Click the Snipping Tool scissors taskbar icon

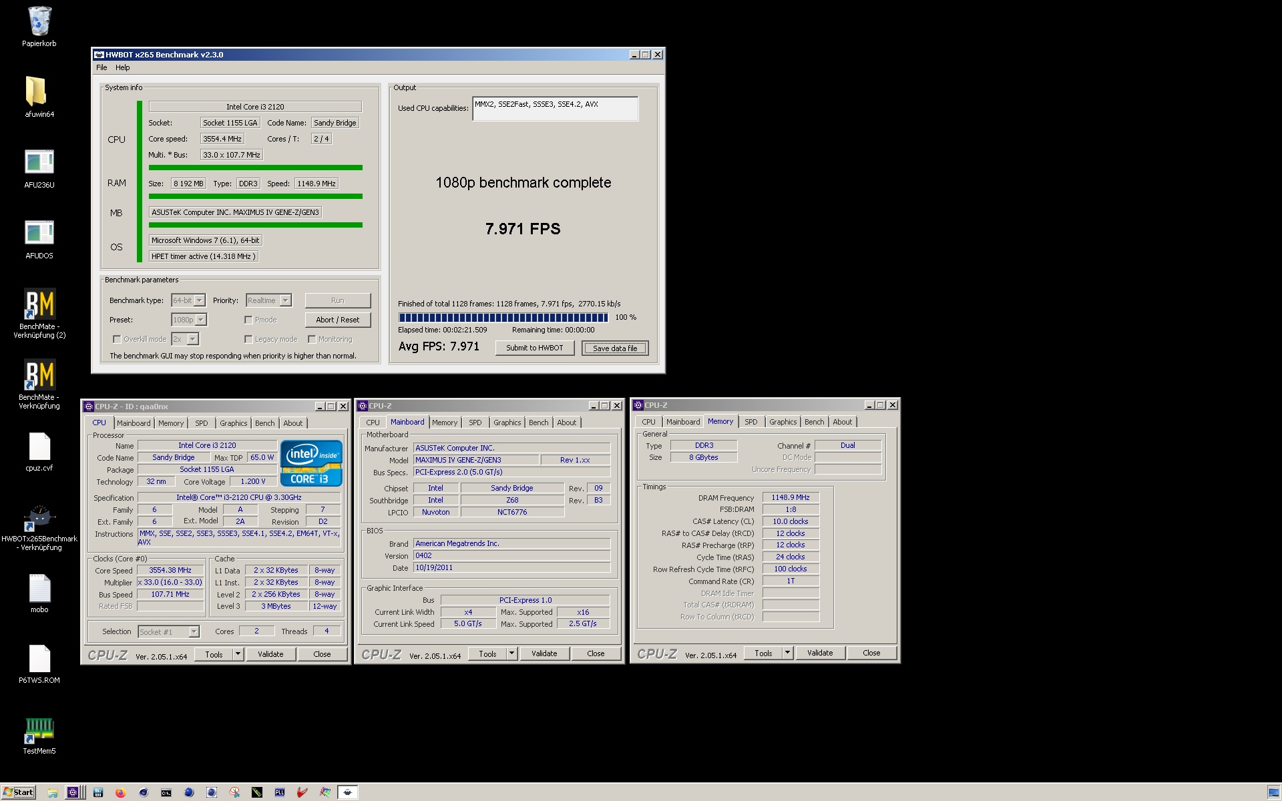click(234, 792)
